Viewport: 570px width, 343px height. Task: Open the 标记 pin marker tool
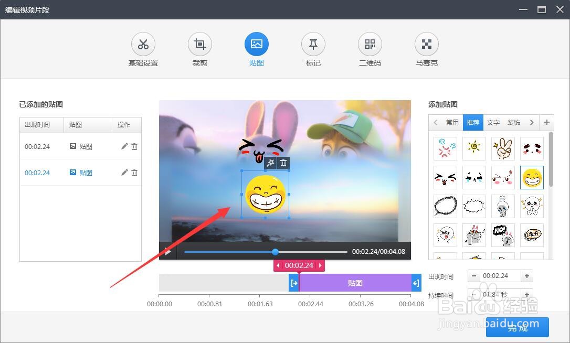tap(313, 45)
